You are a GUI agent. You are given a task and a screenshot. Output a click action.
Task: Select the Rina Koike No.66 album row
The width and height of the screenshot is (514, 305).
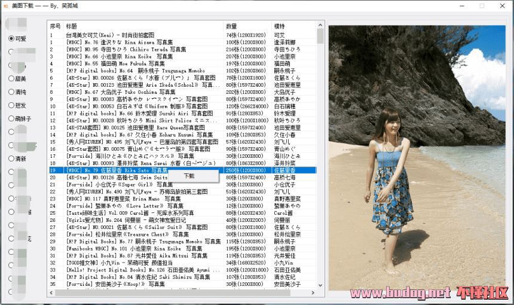[x=120, y=56]
